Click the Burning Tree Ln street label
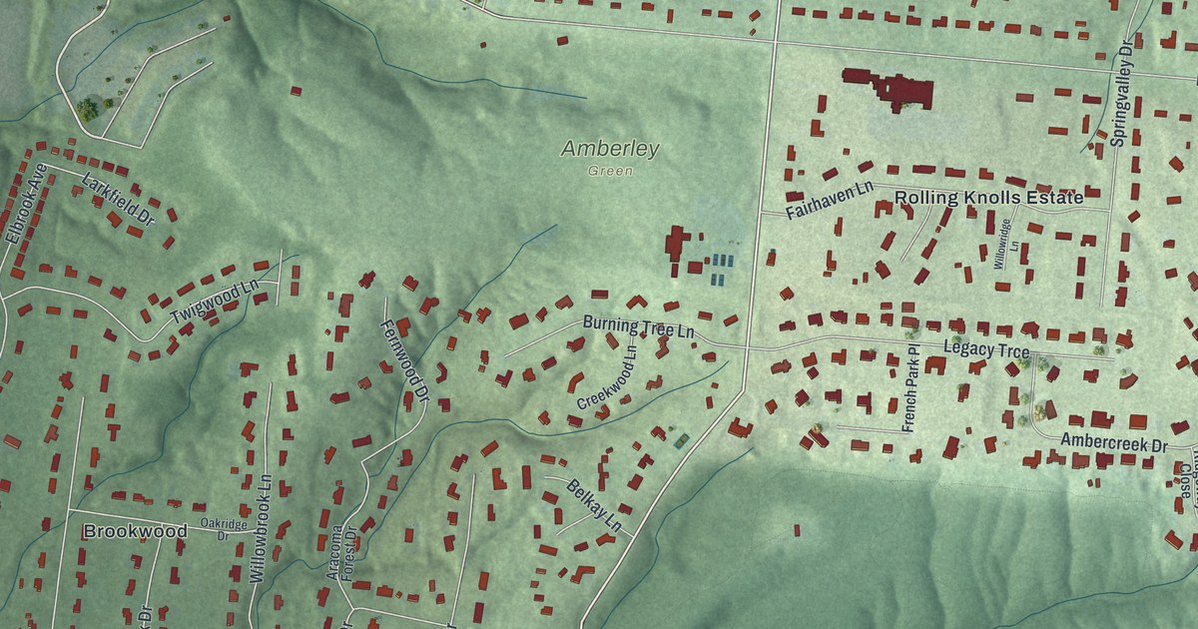The width and height of the screenshot is (1198, 629). pyautogui.click(x=639, y=325)
